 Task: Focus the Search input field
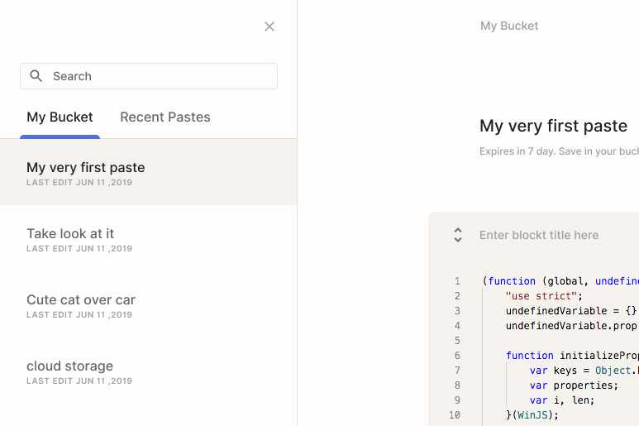(x=161, y=76)
